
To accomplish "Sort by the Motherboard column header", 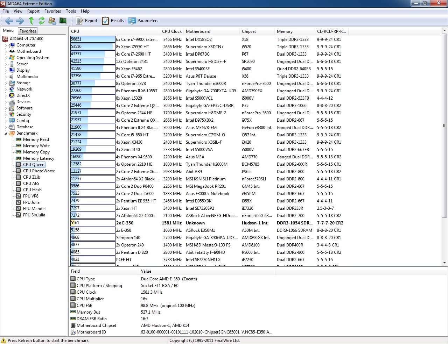I will coord(211,31).
